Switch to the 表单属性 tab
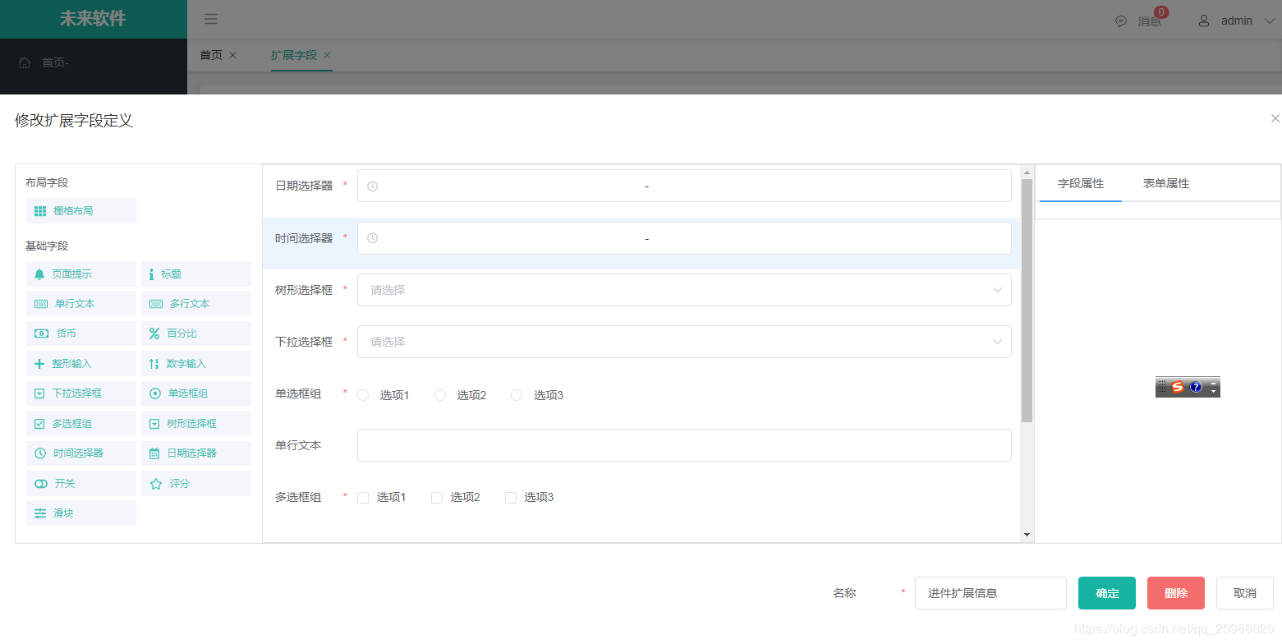This screenshot has width=1282, height=644. pos(1166,183)
